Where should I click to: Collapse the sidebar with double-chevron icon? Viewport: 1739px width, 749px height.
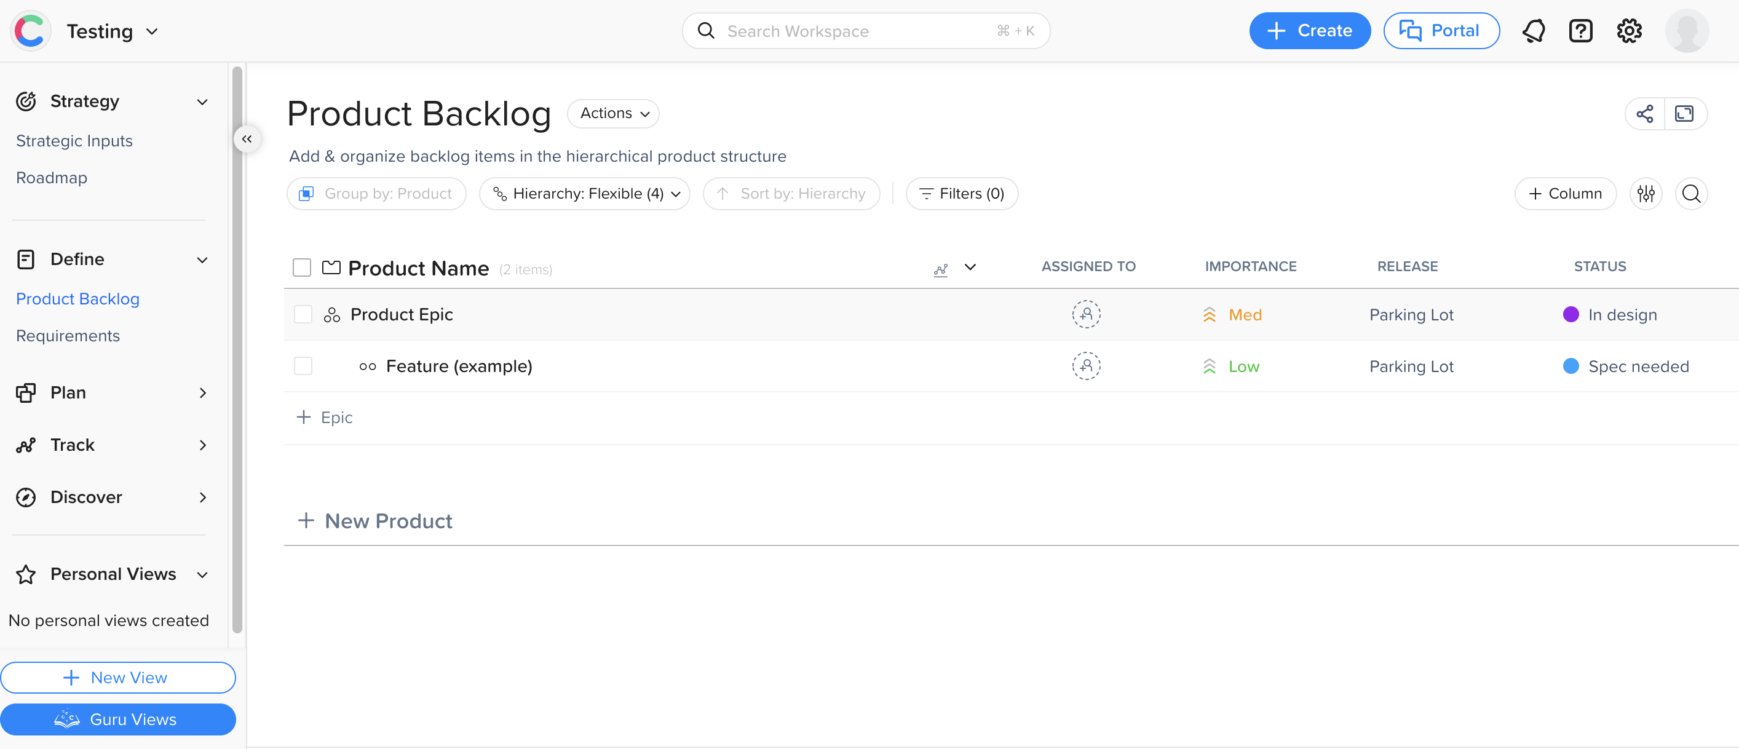pos(247,139)
